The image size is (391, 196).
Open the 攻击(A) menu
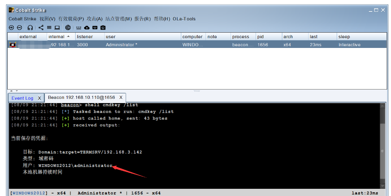coord(95,19)
